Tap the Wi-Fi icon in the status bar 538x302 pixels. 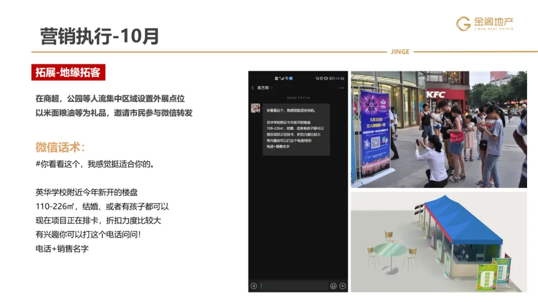(x=287, y=78)
